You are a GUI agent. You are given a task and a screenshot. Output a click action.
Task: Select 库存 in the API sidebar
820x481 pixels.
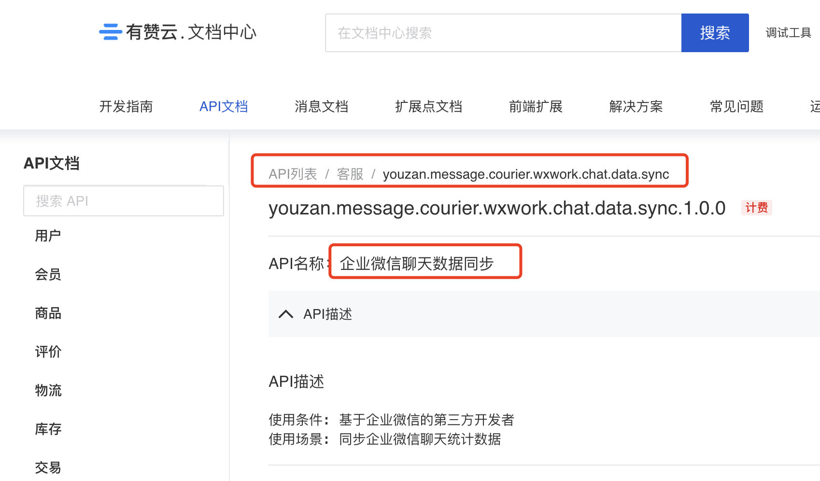pyautogui.click(x=48, y=429)
